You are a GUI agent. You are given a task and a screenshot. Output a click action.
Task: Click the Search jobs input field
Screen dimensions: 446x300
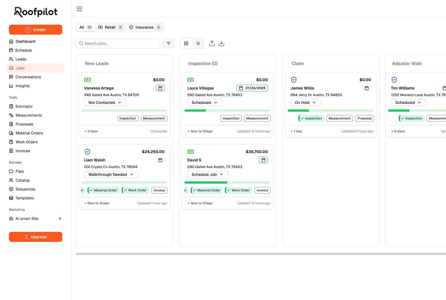coord(117,43)
